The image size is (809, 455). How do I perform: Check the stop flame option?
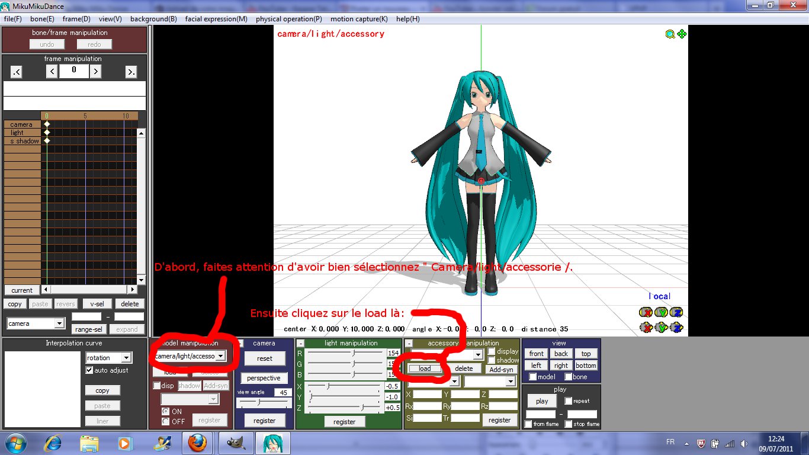[568, 424]
